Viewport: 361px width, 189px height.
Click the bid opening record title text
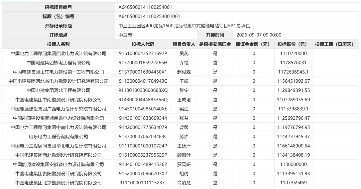tap(184, 26)
